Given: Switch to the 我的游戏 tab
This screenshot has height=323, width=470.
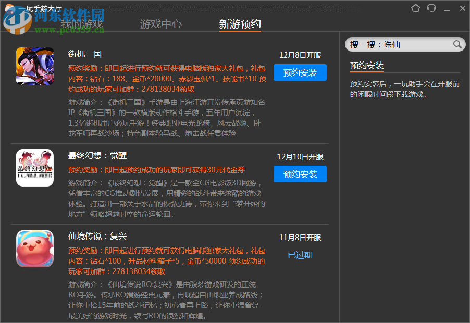Looking at the screenshot, I should pyautogui.click(x=83, y=23).
